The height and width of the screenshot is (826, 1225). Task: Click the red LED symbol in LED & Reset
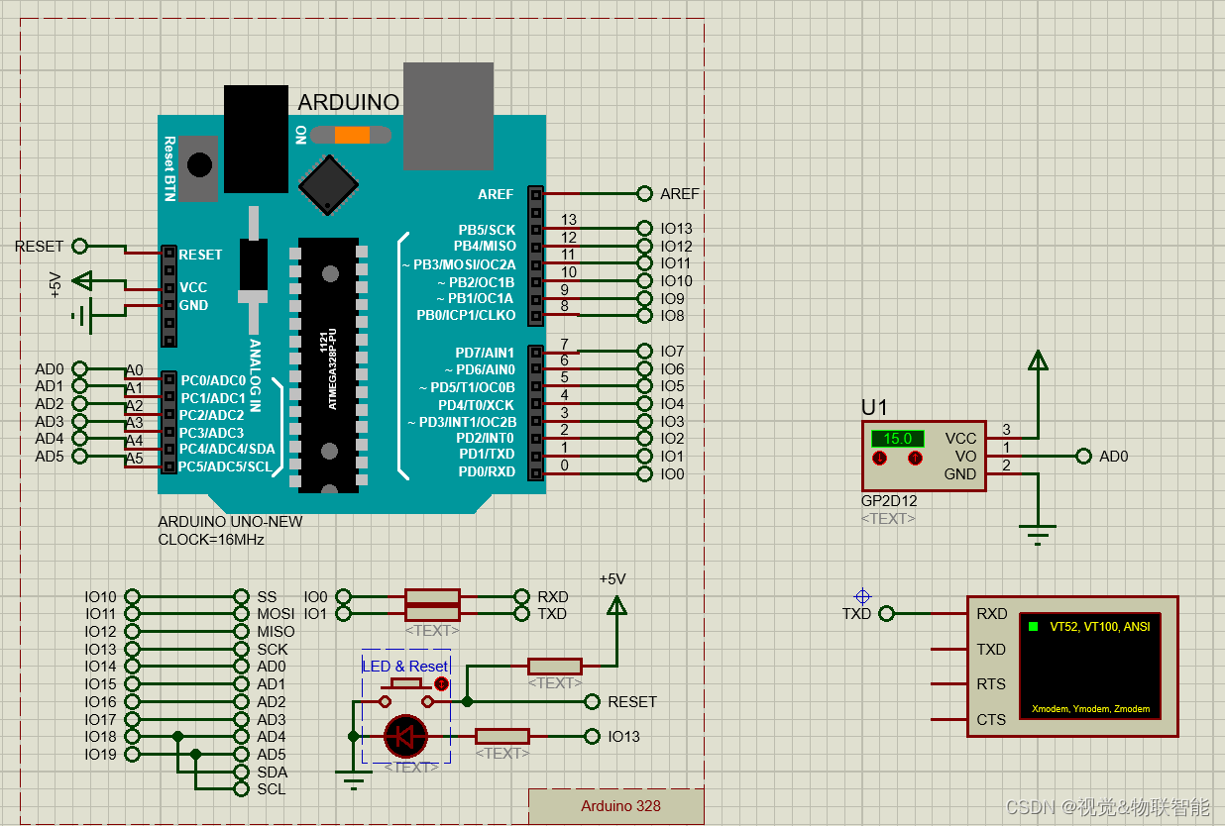(405, 736)
